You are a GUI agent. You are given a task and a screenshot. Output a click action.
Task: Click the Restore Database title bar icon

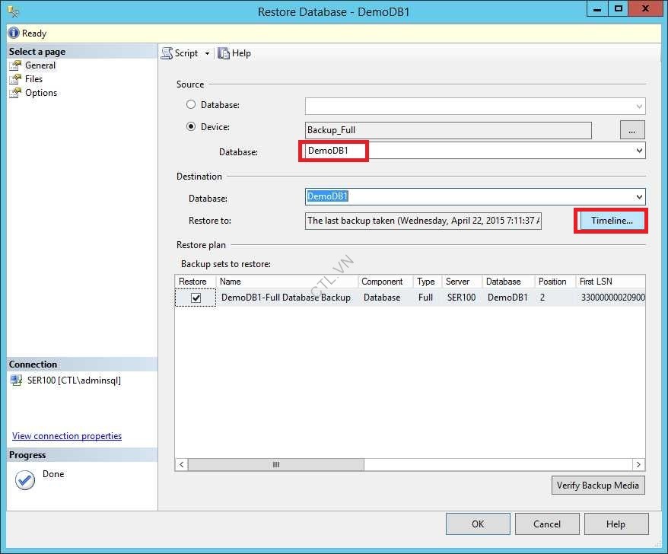tap(11, 8)
